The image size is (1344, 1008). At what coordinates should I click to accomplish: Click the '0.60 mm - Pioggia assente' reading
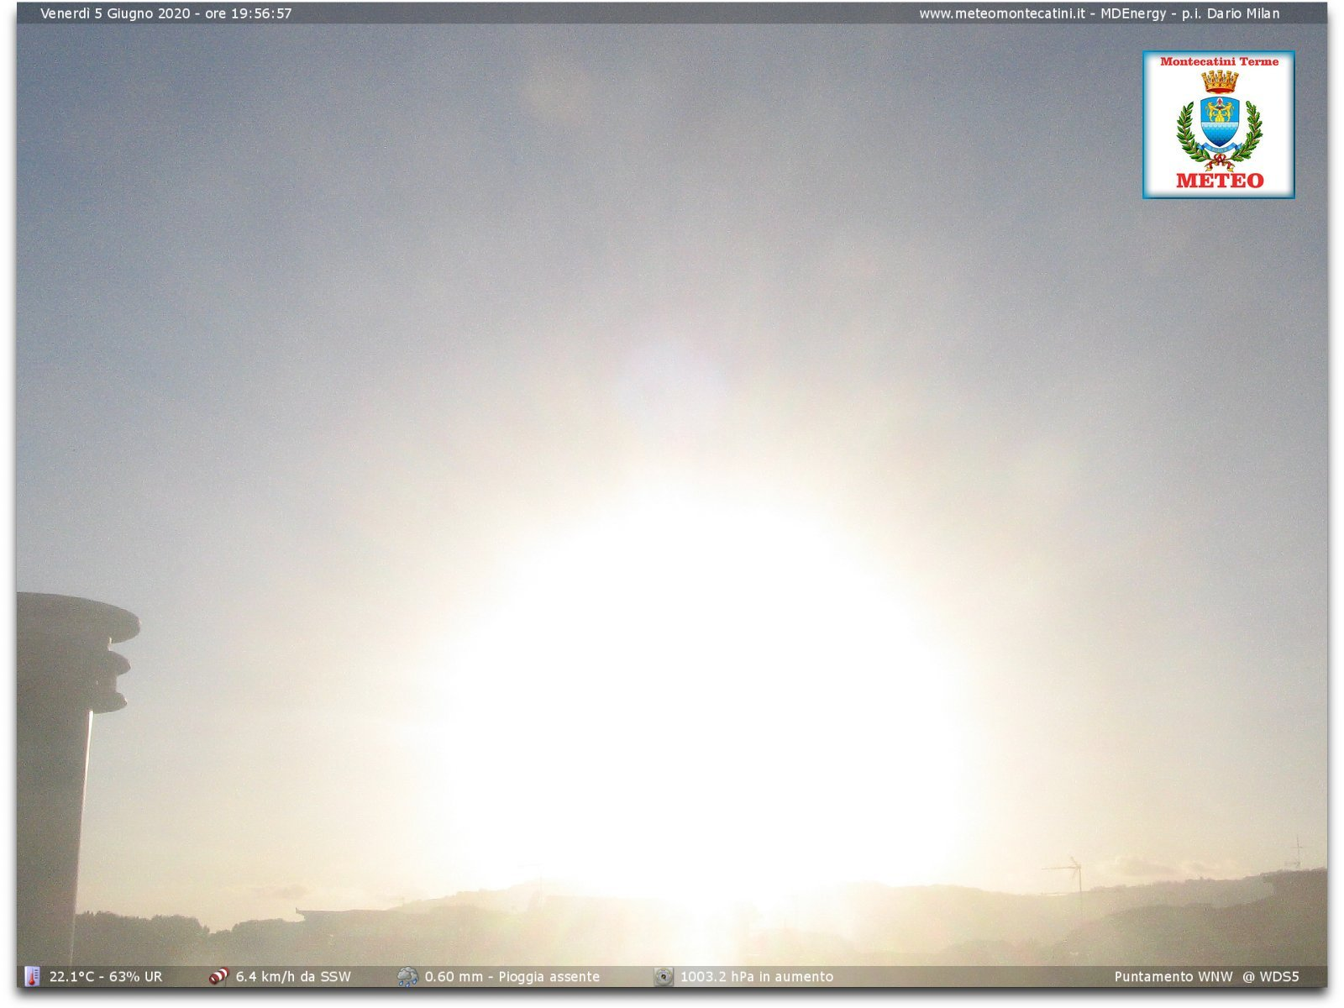click(512, 976)
